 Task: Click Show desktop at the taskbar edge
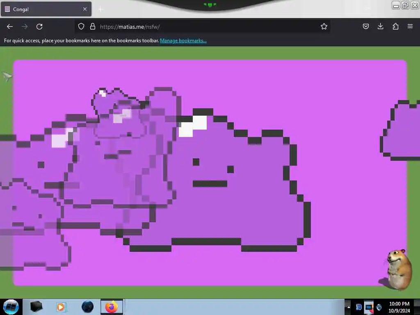[417, 307]
